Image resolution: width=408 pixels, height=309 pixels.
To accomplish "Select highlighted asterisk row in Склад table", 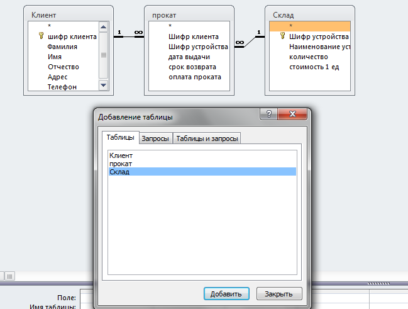I will pyautogui.click(x=310, y=26).
